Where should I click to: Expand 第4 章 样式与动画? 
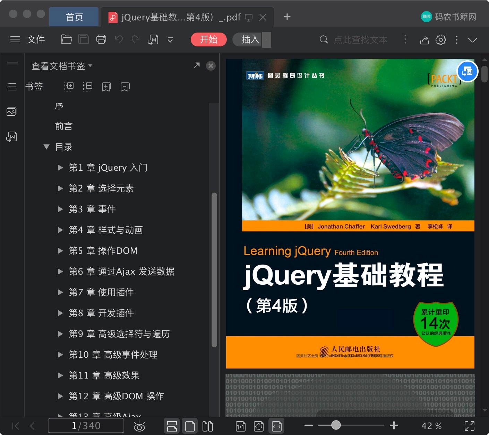click(60, 230)
